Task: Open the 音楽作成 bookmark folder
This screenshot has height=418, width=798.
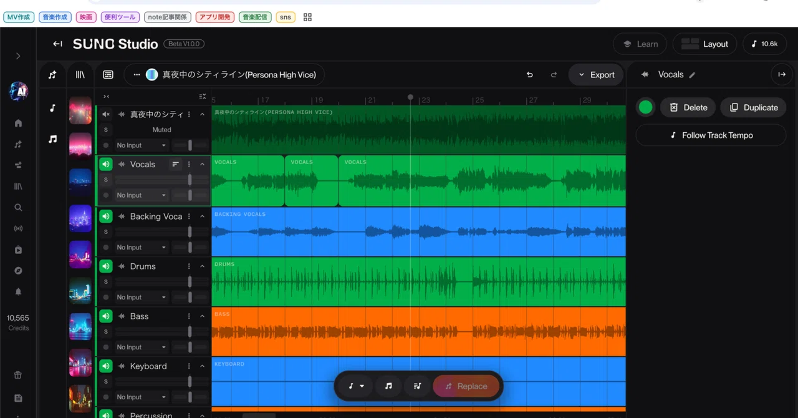Action: 55,17
